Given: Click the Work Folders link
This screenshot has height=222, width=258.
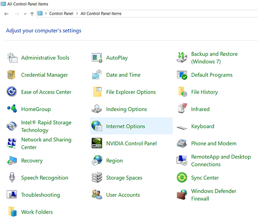Looking at the screenshot, I should (x=37, y=212).
